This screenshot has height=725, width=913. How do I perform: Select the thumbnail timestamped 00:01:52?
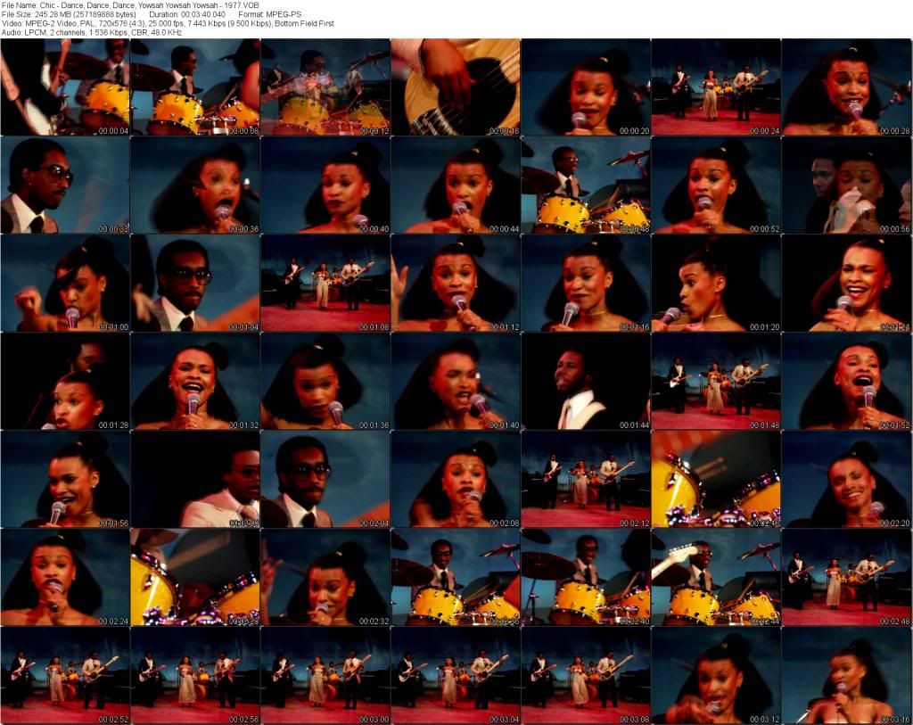click(847, 382)
